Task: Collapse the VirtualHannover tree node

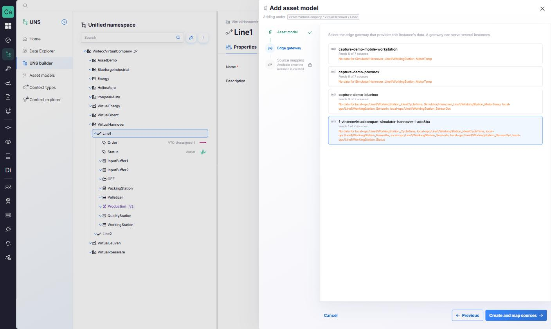Action: pos(90,125)
